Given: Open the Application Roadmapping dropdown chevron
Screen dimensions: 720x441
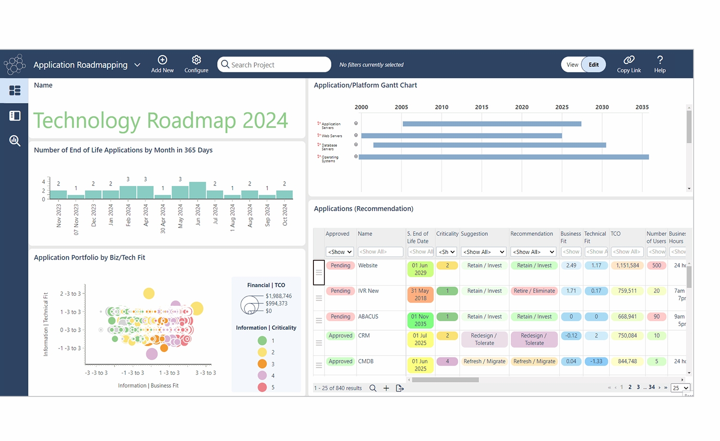Looking at the screenshot, I should (137, 65).
